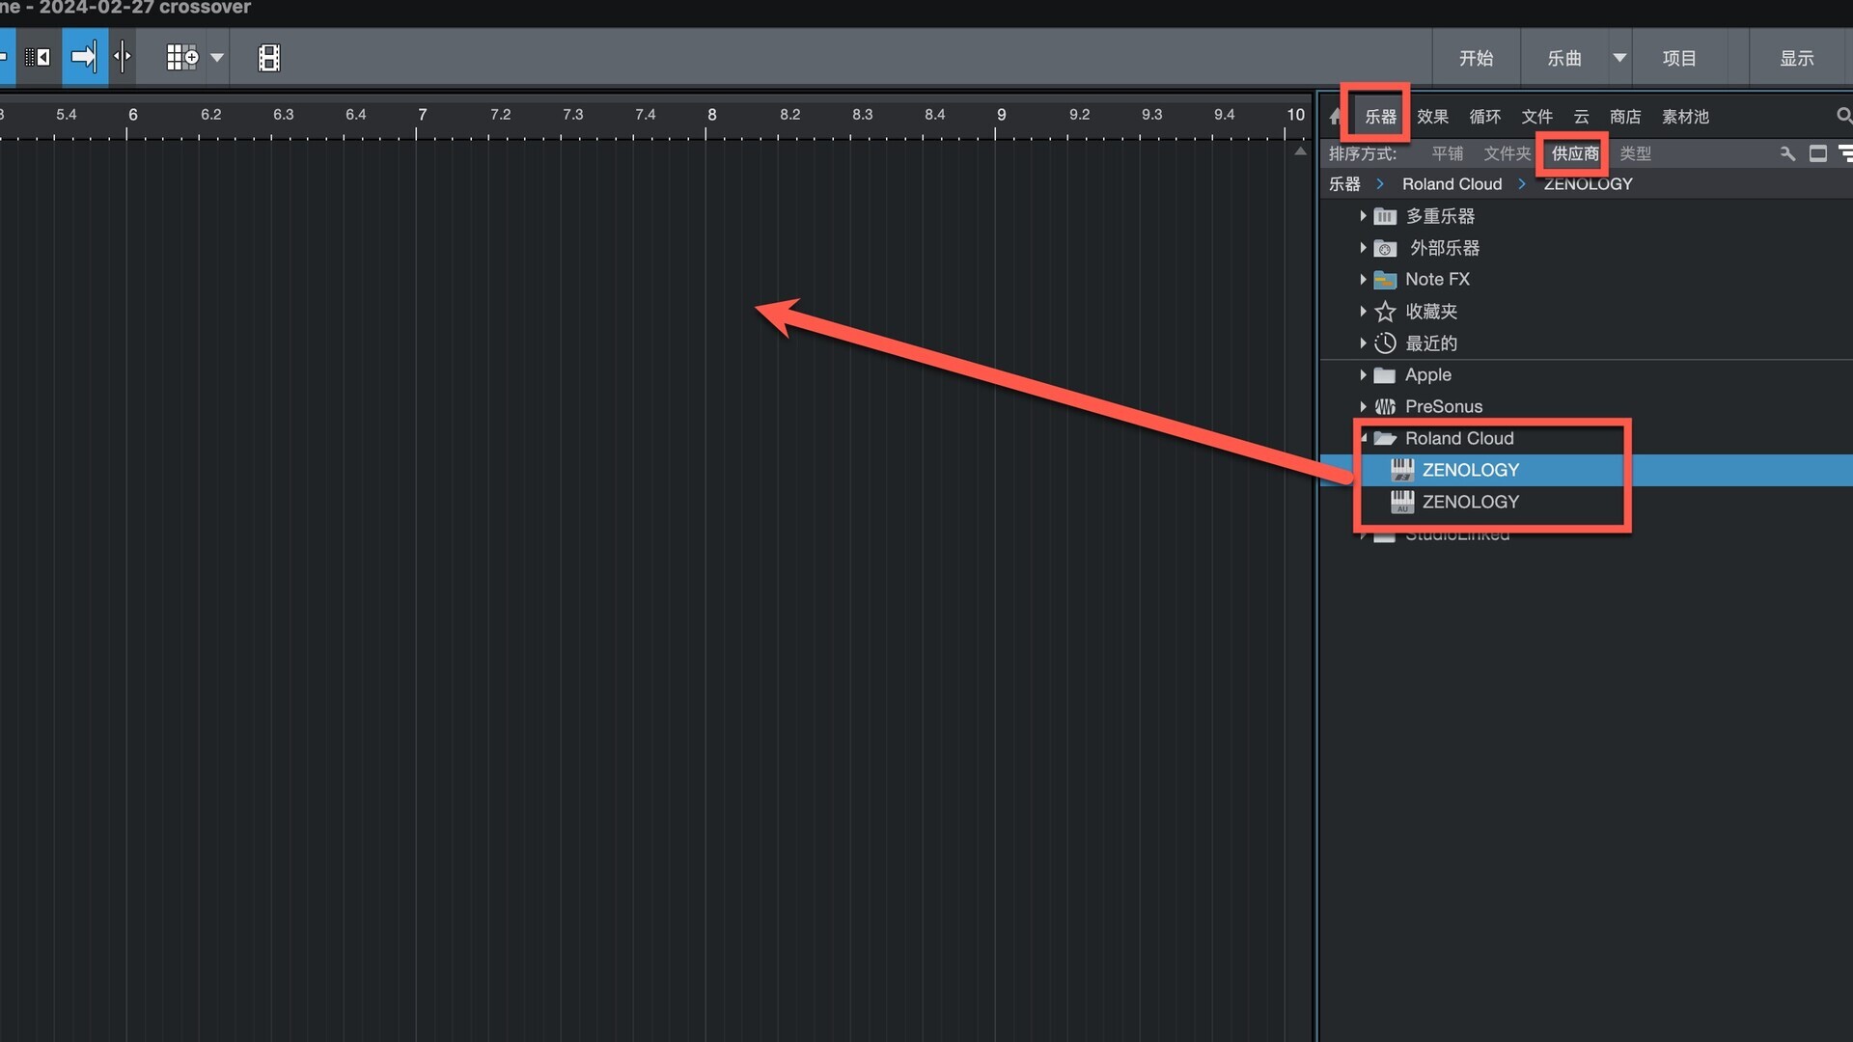Switch to the 效果 browser tab
Viewport: 1853px width, 1042px height.
click(1432, 117)
